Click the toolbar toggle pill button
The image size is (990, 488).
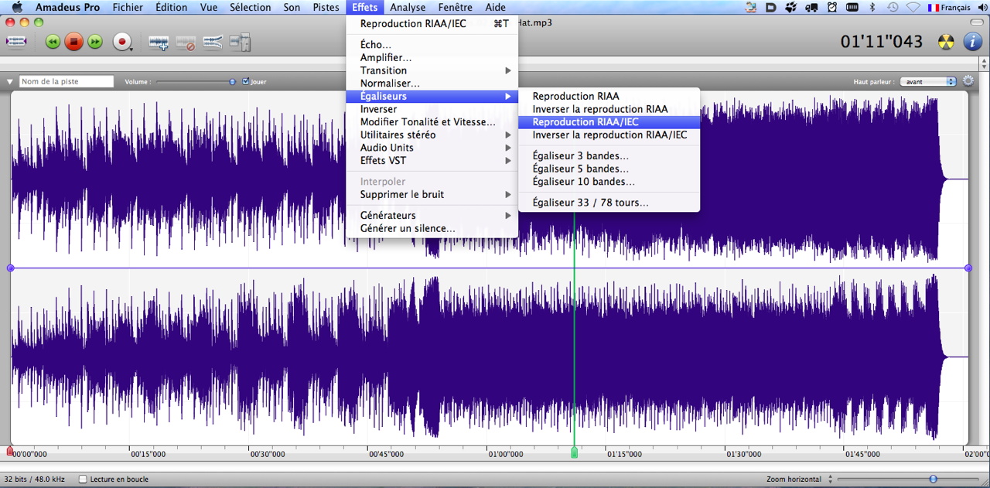coord(978,22)
